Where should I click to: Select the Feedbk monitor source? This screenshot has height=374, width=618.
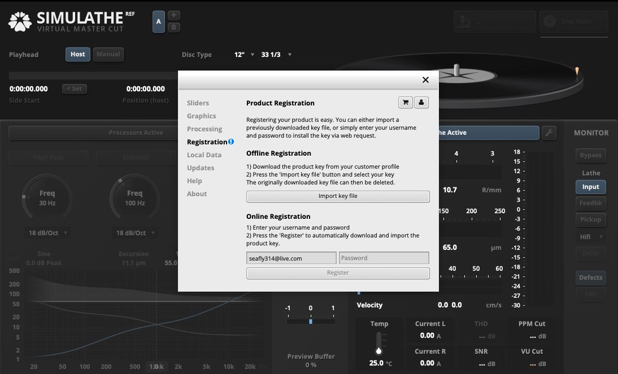point(590,203)
